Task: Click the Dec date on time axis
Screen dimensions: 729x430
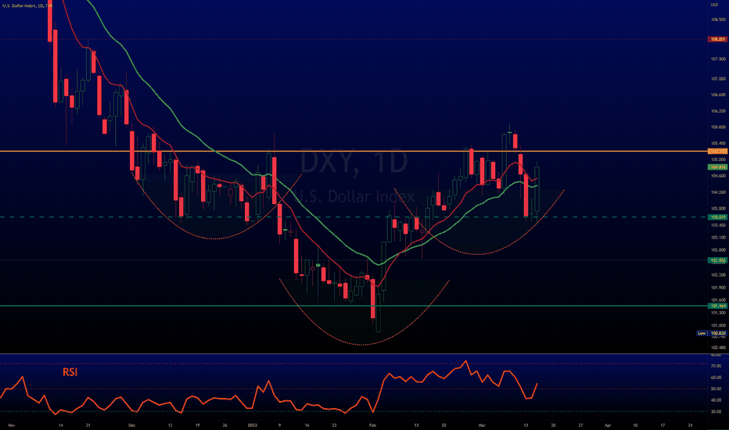Action: [x=131, y=425]
